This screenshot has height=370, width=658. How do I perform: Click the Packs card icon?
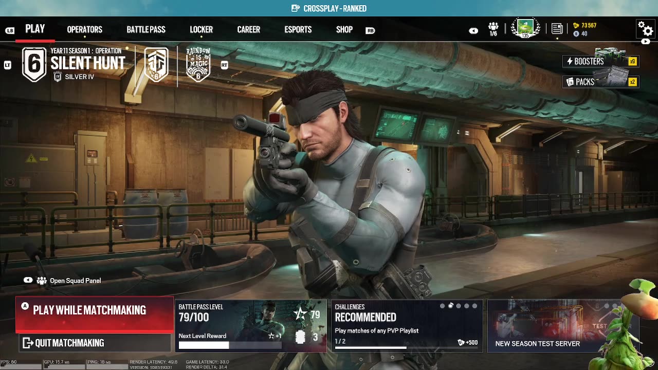570,82
